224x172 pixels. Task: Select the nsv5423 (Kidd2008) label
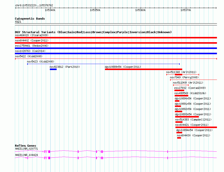coord(41,62)
